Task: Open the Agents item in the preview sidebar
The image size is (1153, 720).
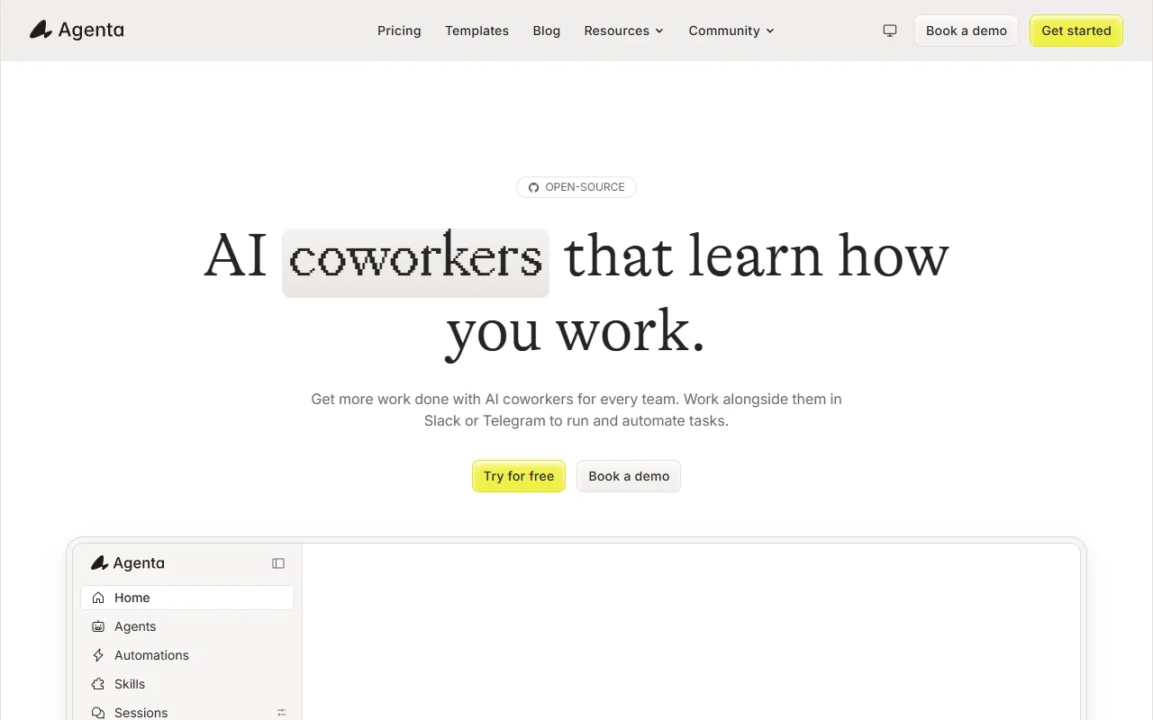Action: pos(187,626)
